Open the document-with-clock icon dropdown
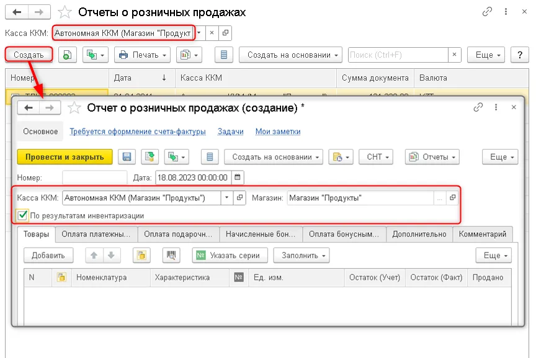The width and height of the screenshot is (536, 358). pos(341,157)
